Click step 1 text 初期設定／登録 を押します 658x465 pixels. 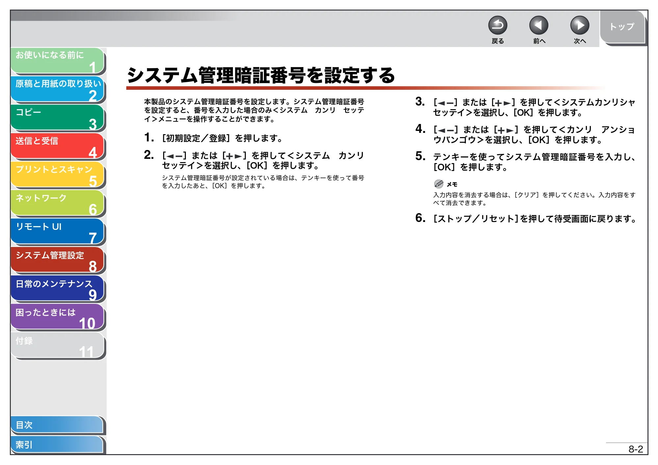click(222, 138)
